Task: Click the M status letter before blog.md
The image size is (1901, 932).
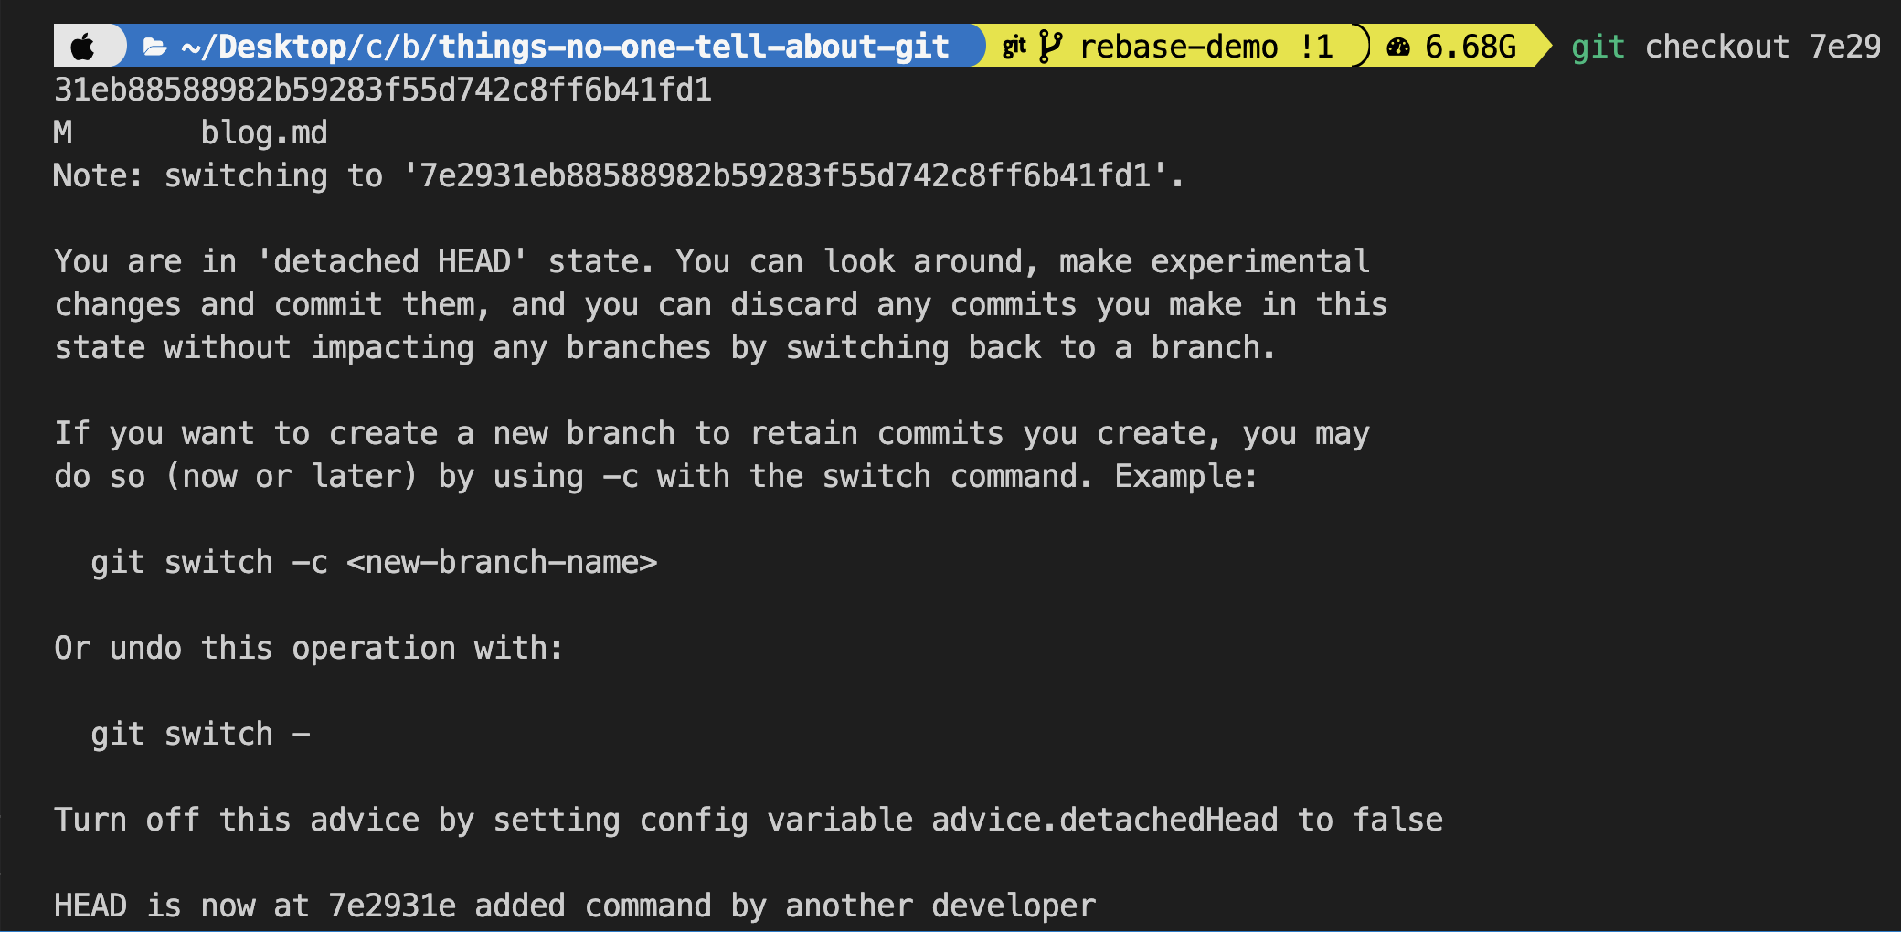Action: coord(63,132)
